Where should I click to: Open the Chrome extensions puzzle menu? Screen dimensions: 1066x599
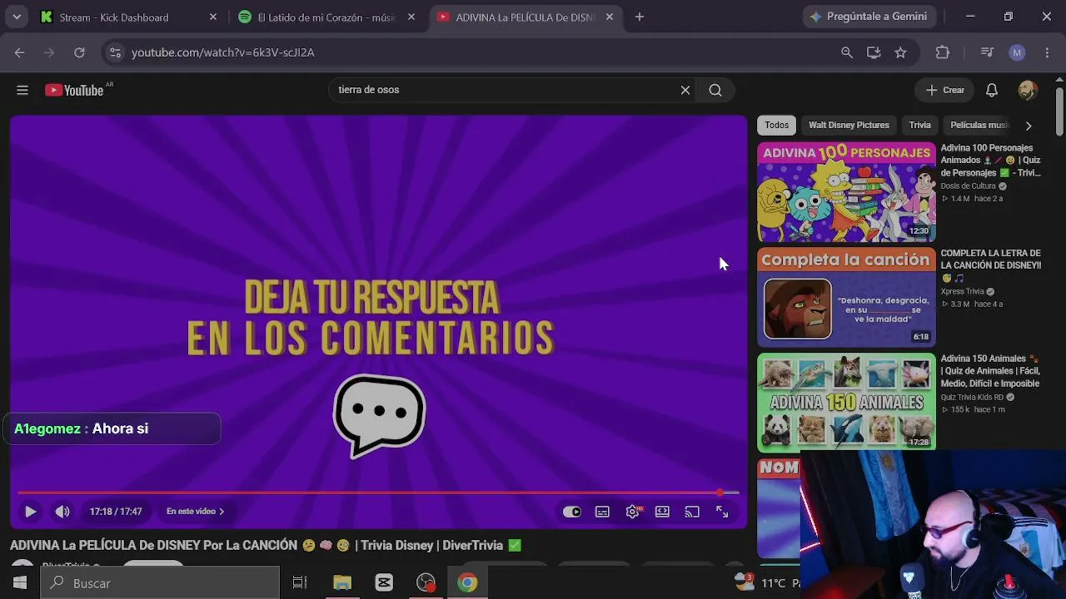tap(943, 52)
